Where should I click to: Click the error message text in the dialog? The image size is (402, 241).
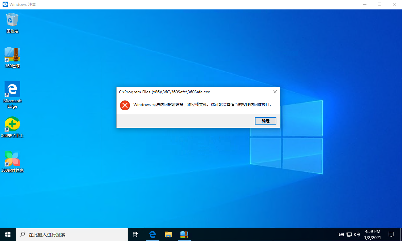click(203, 105)
